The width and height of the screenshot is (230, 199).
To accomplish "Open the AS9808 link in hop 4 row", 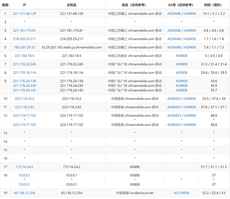I will [x=190, y=39].
